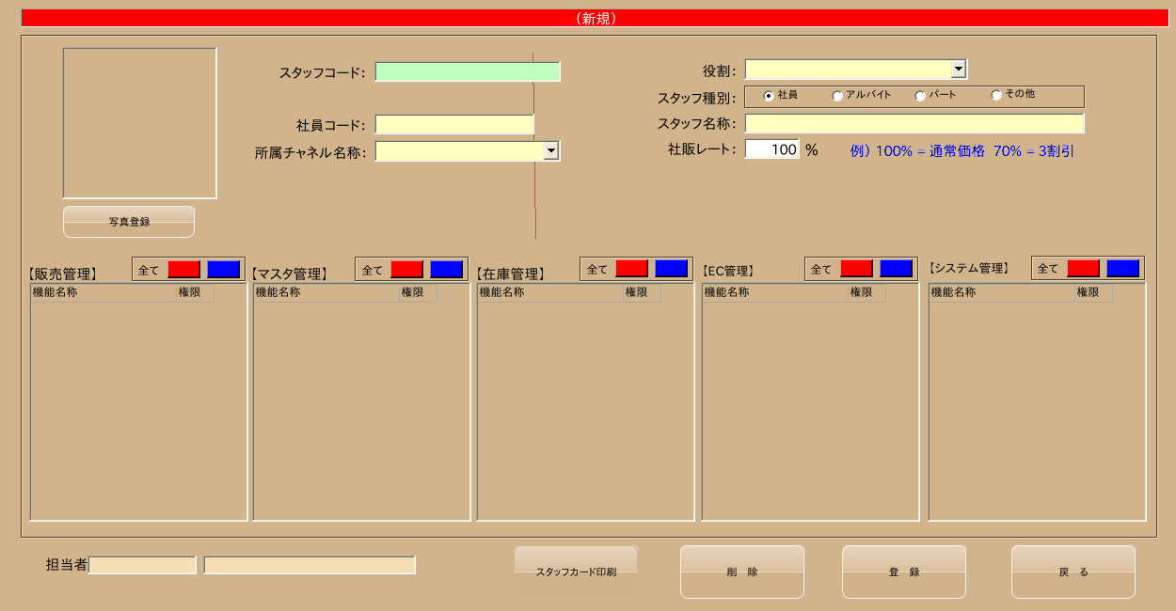
Task: Click the スタッフ名称 text field
Action: [x=914, y=123]
